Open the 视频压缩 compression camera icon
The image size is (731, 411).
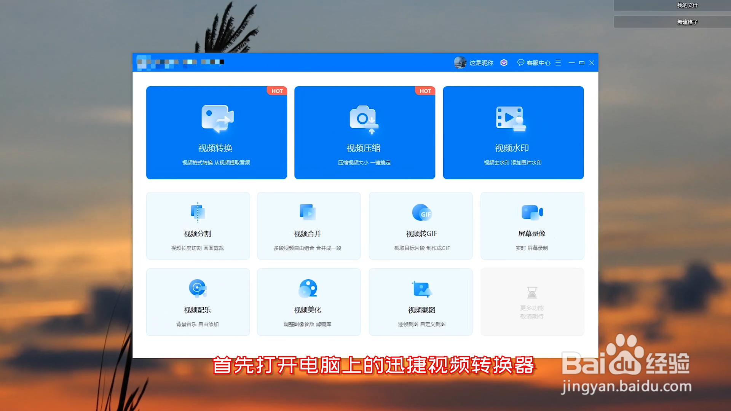pos(364,119)
